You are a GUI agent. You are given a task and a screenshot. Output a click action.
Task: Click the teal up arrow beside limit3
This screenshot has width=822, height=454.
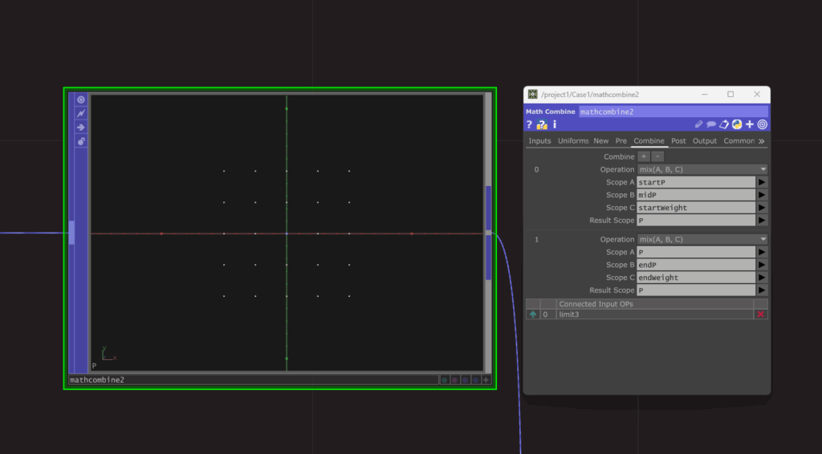(532, 314)
